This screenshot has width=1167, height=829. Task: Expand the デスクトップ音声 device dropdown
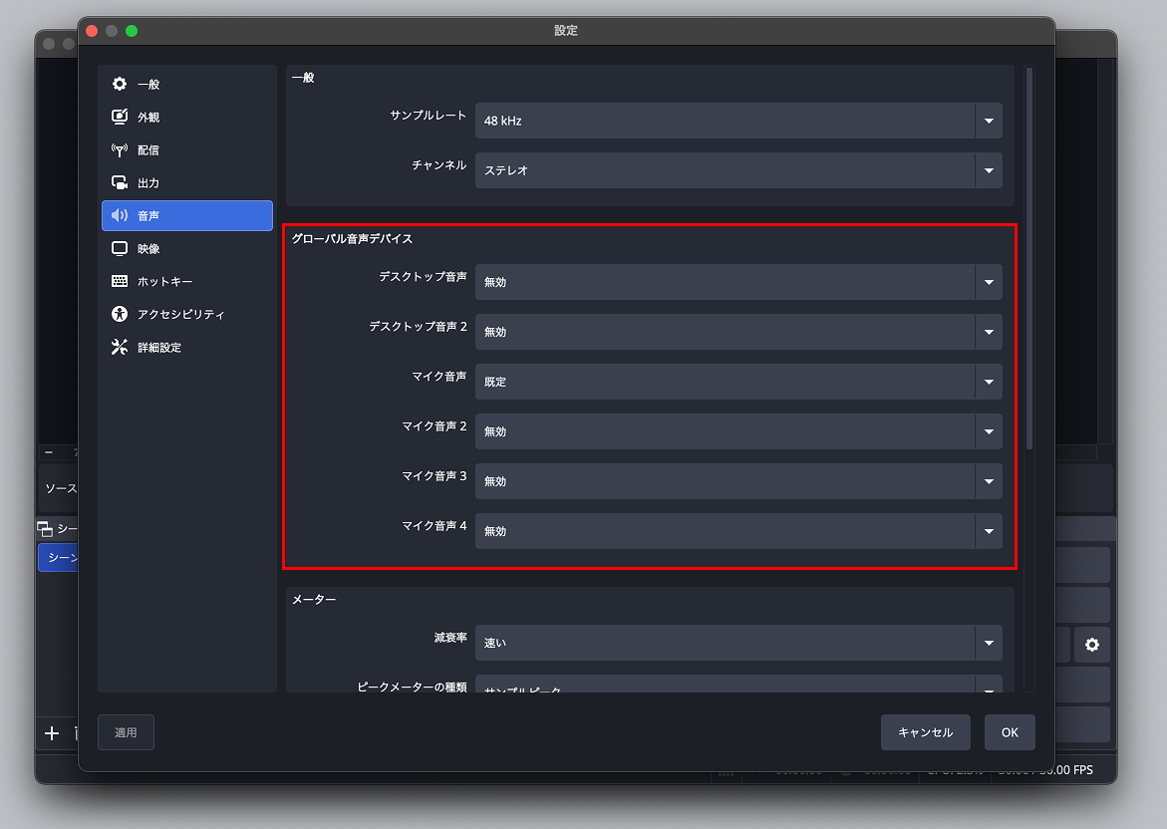(737, 282)
